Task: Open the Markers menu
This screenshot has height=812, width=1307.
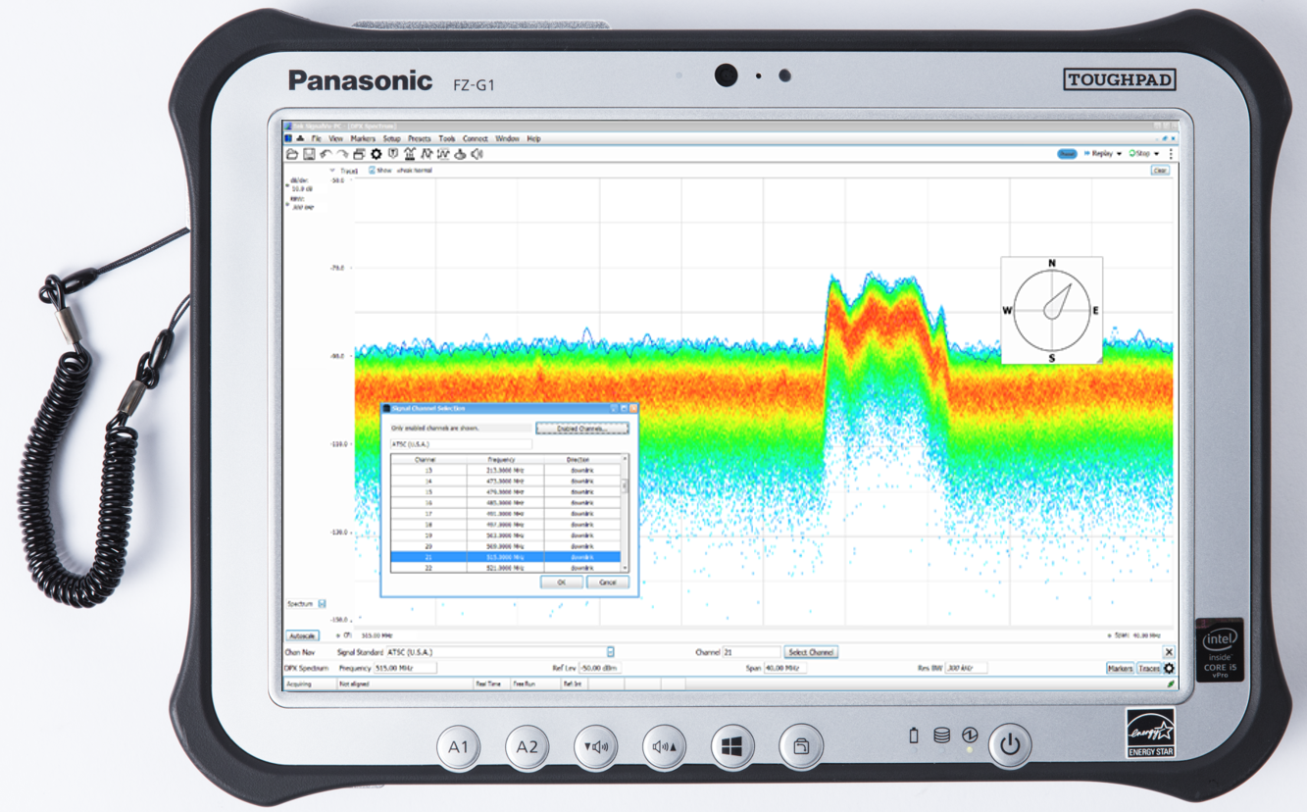Action: 363,139
